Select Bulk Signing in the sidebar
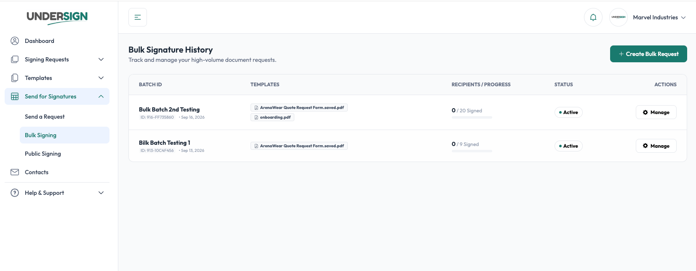Viewport: 696px width, 271px height. point(64,135)
